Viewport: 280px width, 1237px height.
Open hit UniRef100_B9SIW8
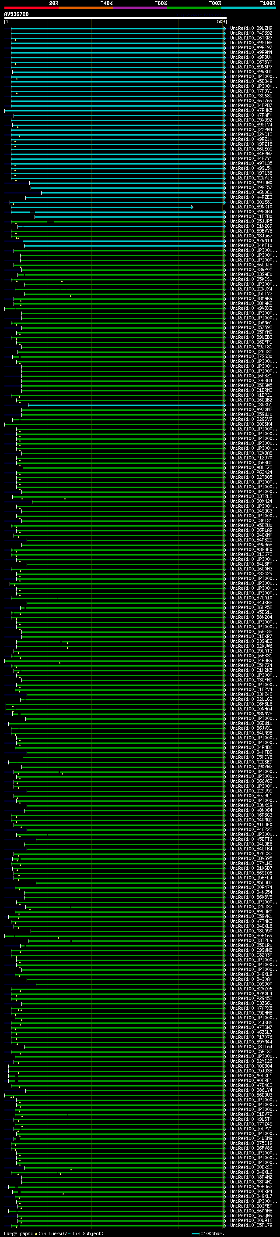[251, 43]
